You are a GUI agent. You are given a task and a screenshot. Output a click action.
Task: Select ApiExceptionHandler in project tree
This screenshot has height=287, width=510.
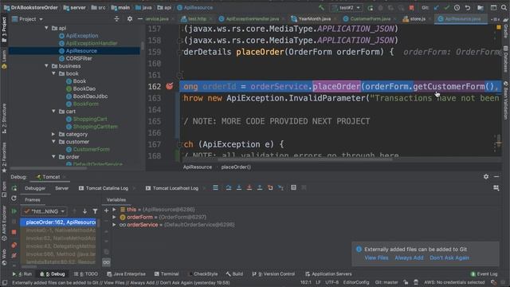[x=92, y=43]
